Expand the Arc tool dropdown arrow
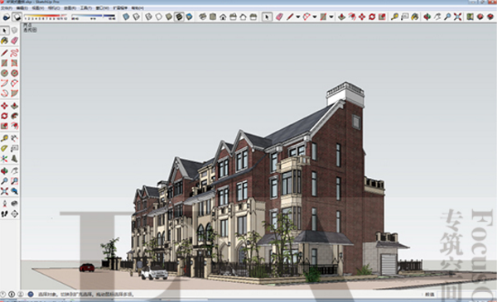The image size is (497, 302). pyautogui.click(x=315, y=17)
